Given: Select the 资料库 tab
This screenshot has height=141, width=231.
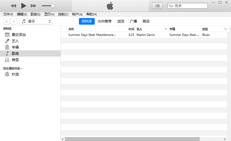Looking at the screenshot, I should [87, 21].
